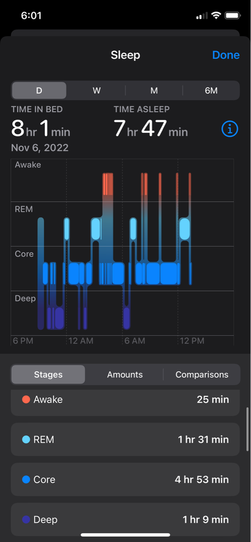The height and width of the screenshot is (542, 251).
Task: Switch to the M month range
Action: click(154, 90)
